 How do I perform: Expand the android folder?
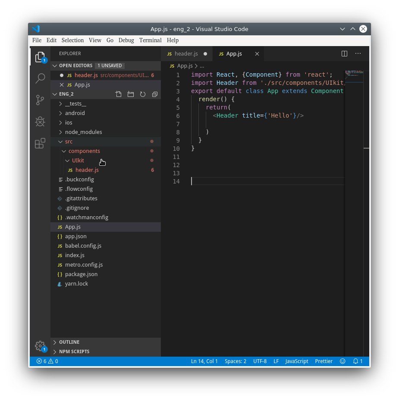point(60,113)
